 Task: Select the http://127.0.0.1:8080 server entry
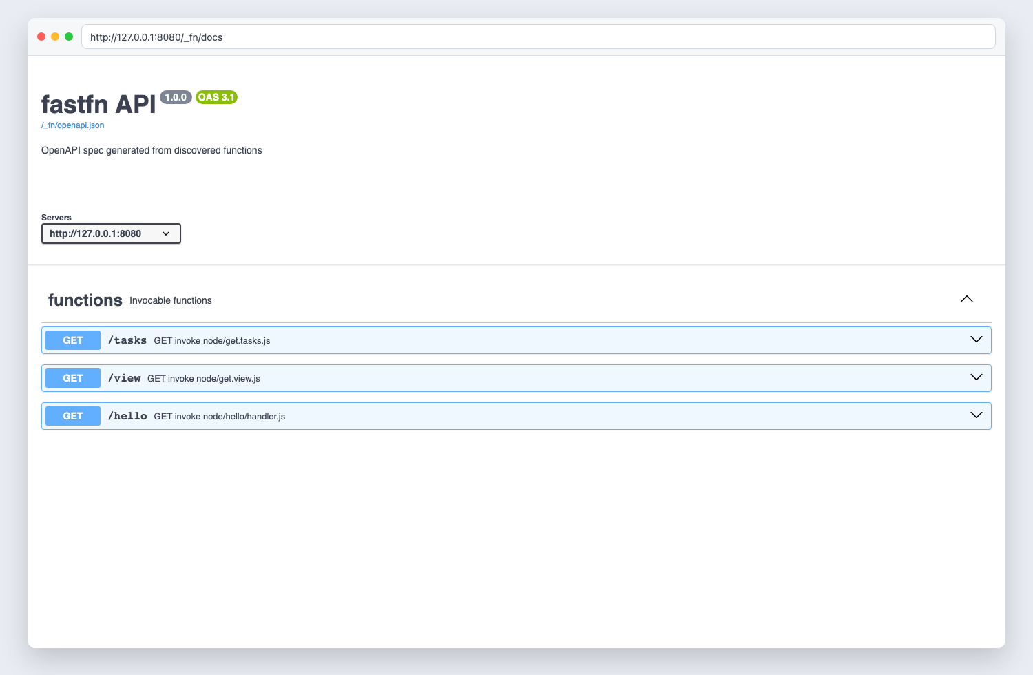(95, 233)
